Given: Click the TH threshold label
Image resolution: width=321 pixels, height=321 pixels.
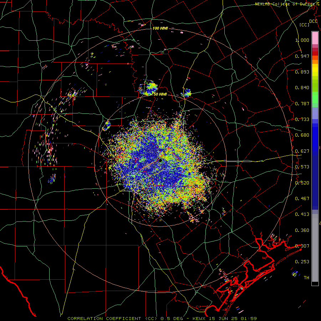Looking at the screenshot, I should (306, 278).
